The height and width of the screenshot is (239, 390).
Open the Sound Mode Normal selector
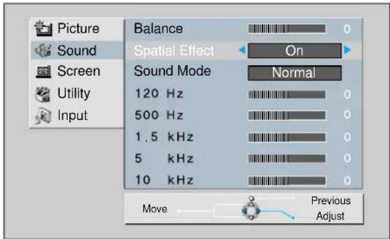(295, 73)
